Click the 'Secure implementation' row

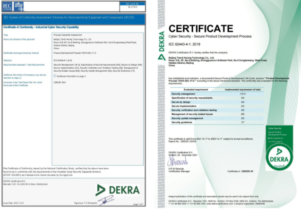pos(217,106)
